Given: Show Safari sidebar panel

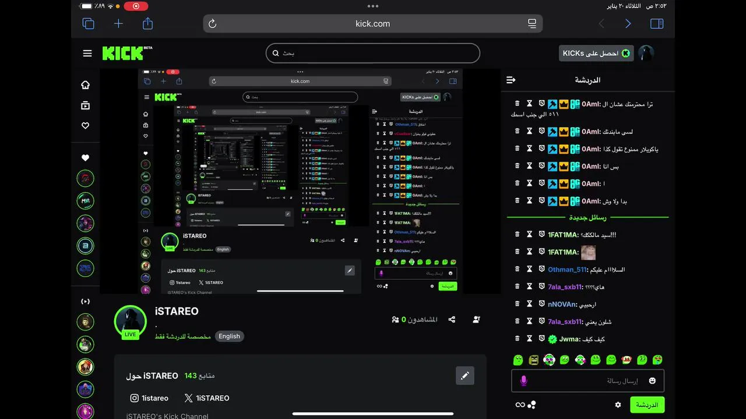Looking at the screenshot, I should (x=657, y=24).
